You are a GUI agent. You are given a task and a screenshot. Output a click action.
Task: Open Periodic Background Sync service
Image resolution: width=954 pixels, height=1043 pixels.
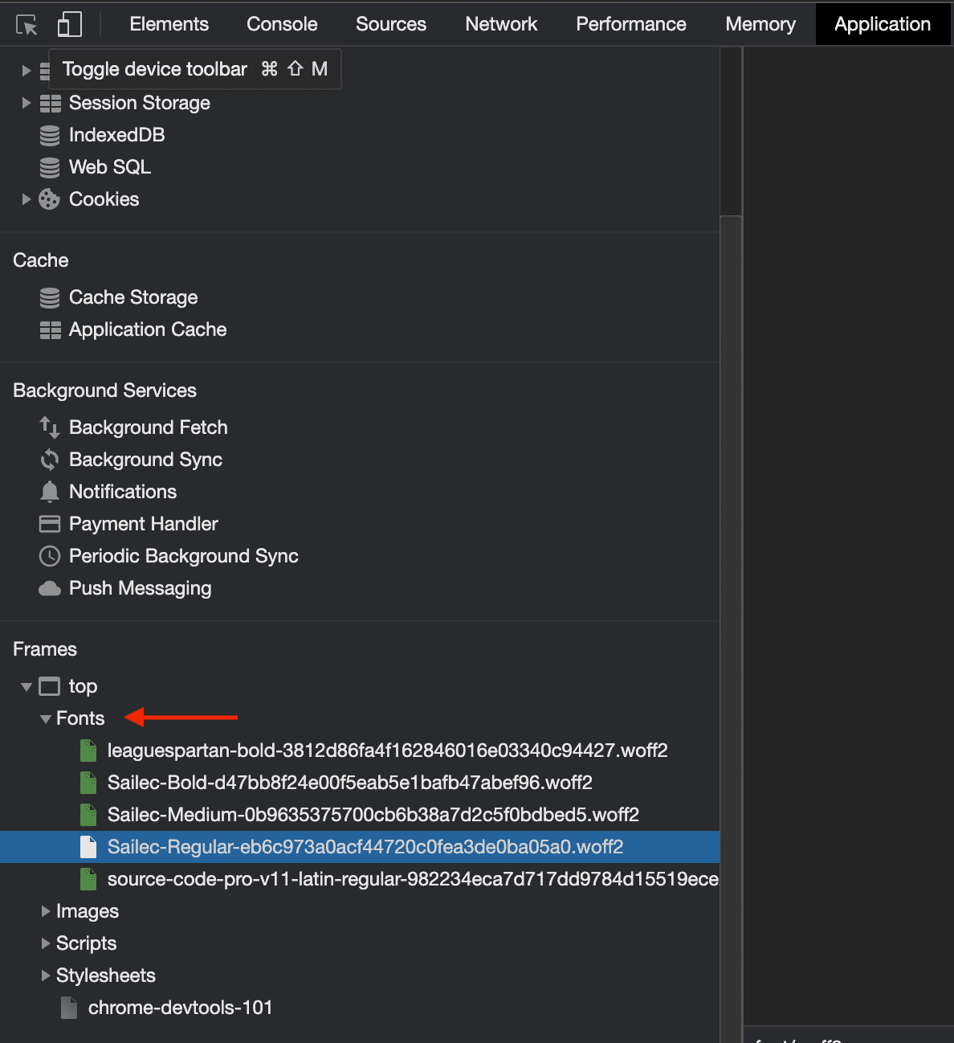pyautogui.click(x=184, y=556)
